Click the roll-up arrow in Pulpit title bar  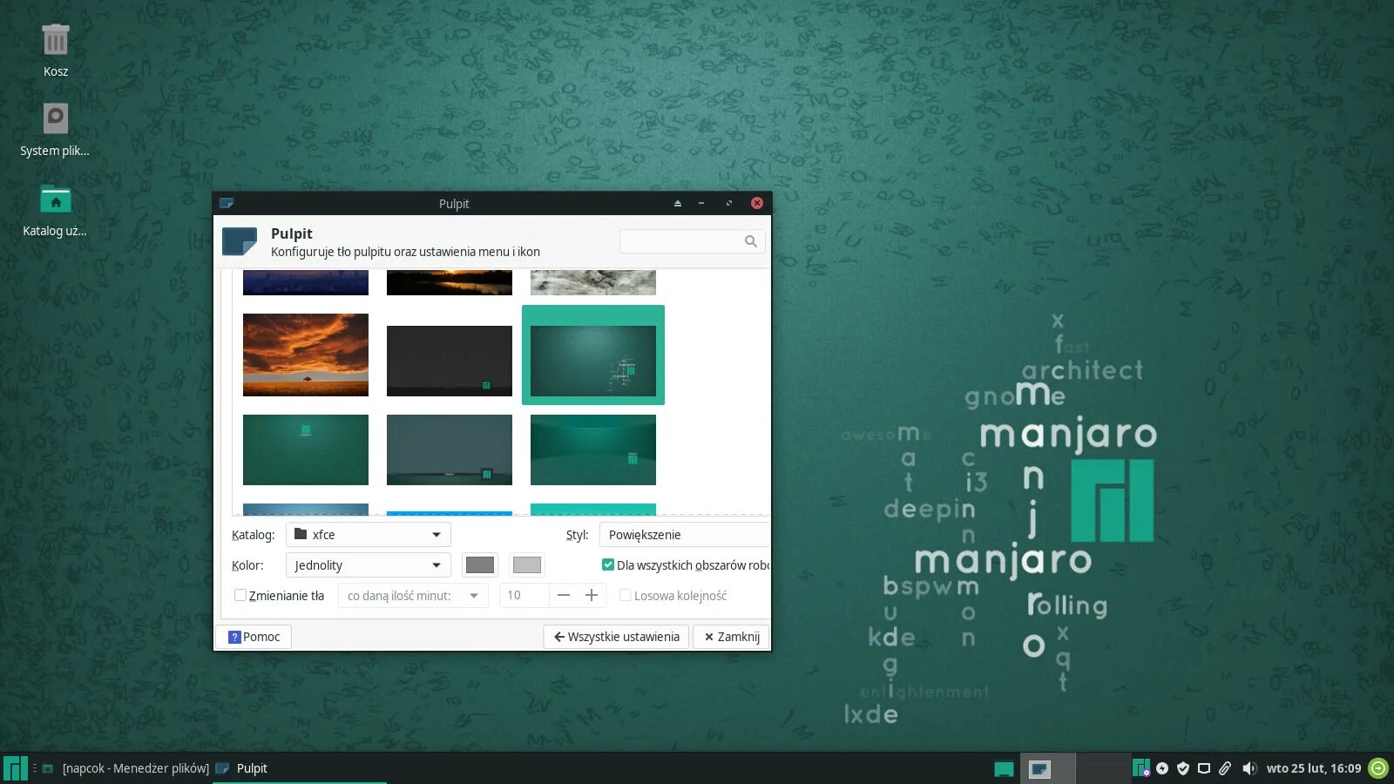677,203
